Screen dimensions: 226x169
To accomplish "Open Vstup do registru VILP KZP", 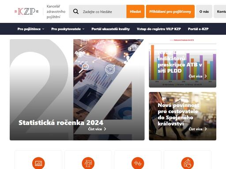I will pyautogui.click(x=159, y=29).
